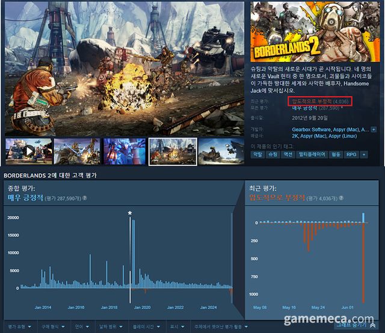Viewport: 385px width, 333px height.
Task: Play the first video trailer thumbnail
Action: click(28, 151)
